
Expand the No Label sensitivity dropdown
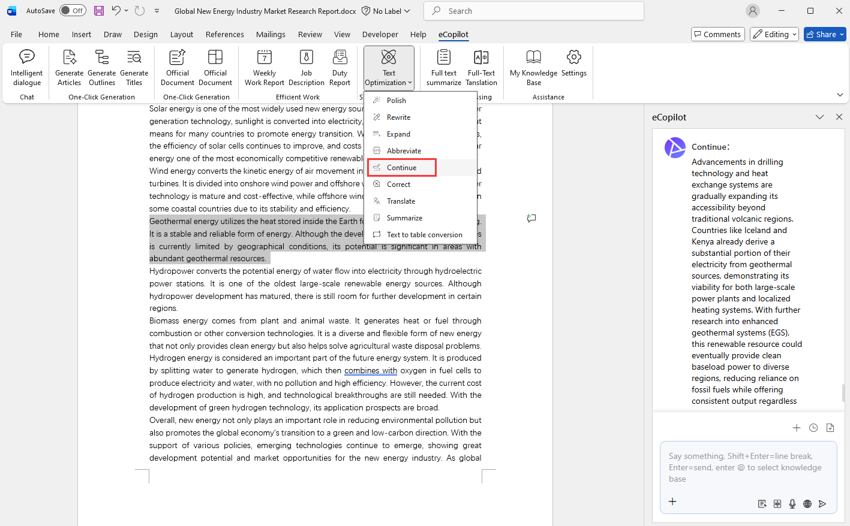coord(386,11)
